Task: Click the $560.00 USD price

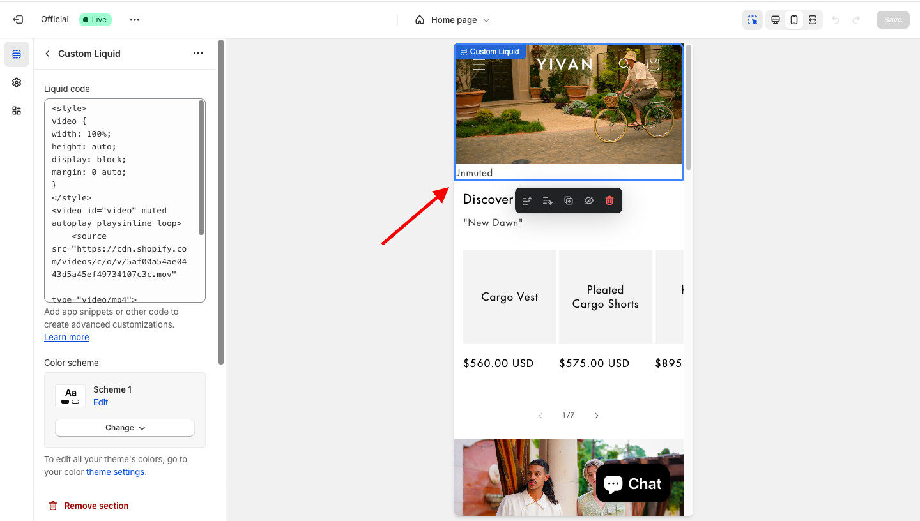Action: pos(498,363)
